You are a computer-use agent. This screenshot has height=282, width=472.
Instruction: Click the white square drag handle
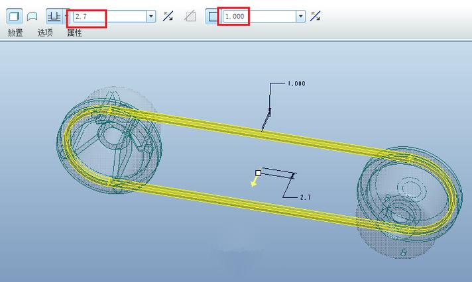[x=258, y=173]
